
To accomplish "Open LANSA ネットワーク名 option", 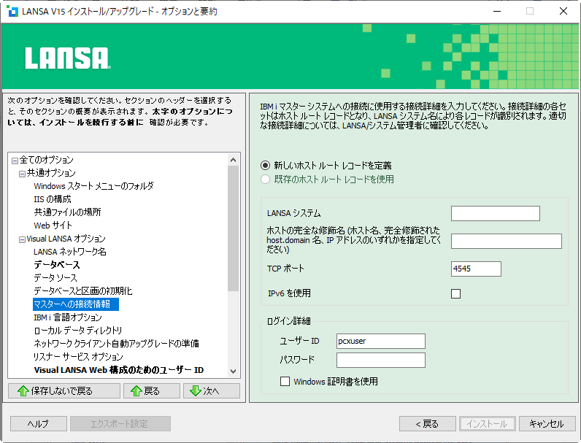I will click(x=70, y=252).
